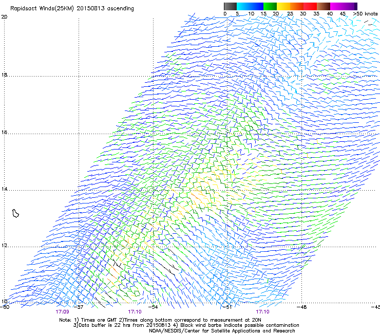This screenshot has height=334, width=380.
Task: Select the orange 25-30 knots legend segment
Action: 297,6
